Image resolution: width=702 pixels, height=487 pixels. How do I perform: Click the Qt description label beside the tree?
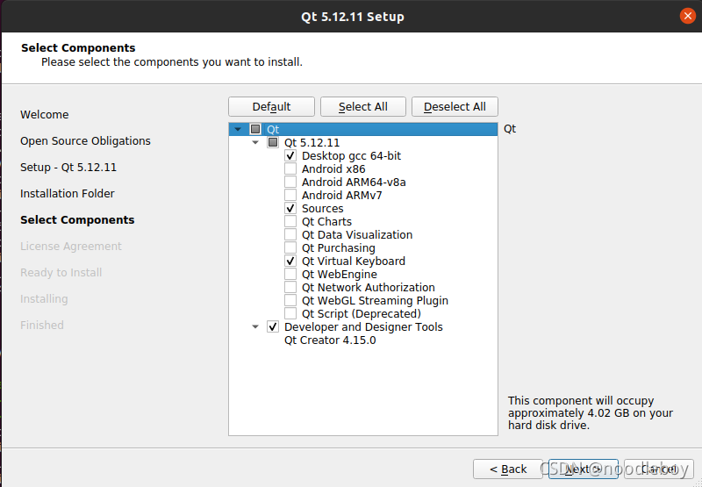[x=510, y=129]
